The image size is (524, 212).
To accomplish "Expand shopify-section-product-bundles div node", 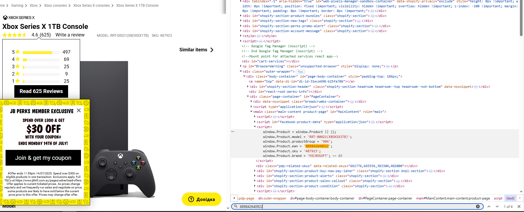I will (241, 16).
